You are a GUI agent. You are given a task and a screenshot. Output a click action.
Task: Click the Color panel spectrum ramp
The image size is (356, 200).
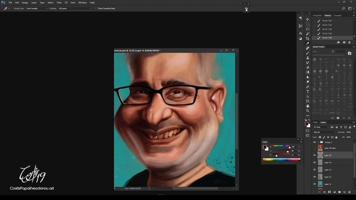pyautogui.click(x=281, y=159)
